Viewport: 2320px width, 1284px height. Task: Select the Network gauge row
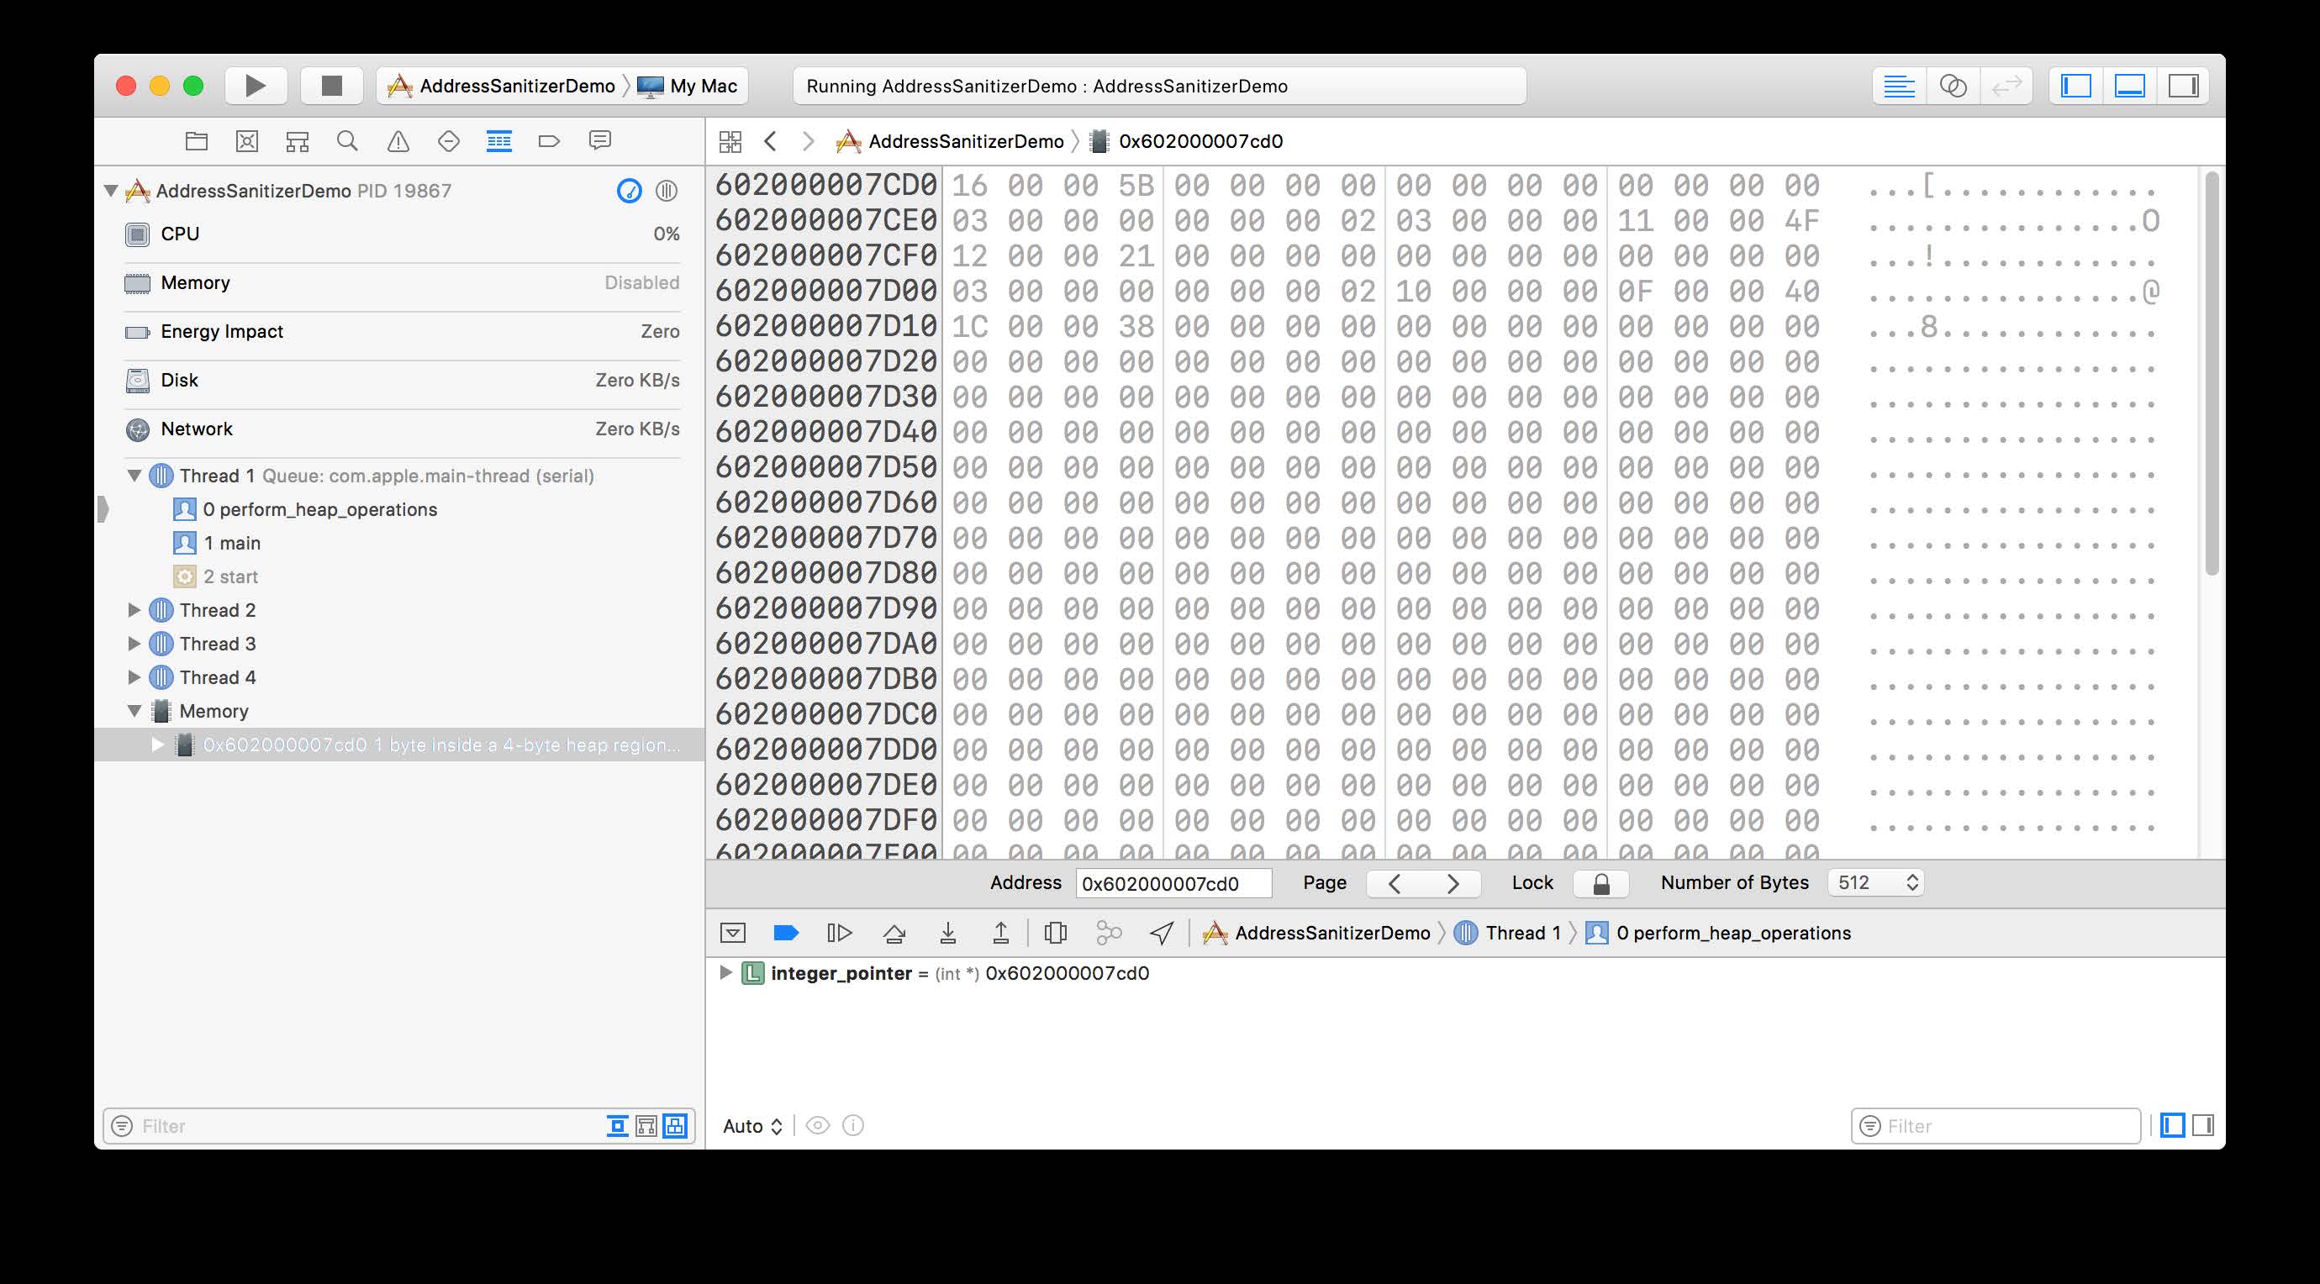pos(402,429)
